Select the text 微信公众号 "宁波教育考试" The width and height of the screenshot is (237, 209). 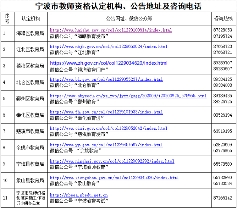point(79,201)
